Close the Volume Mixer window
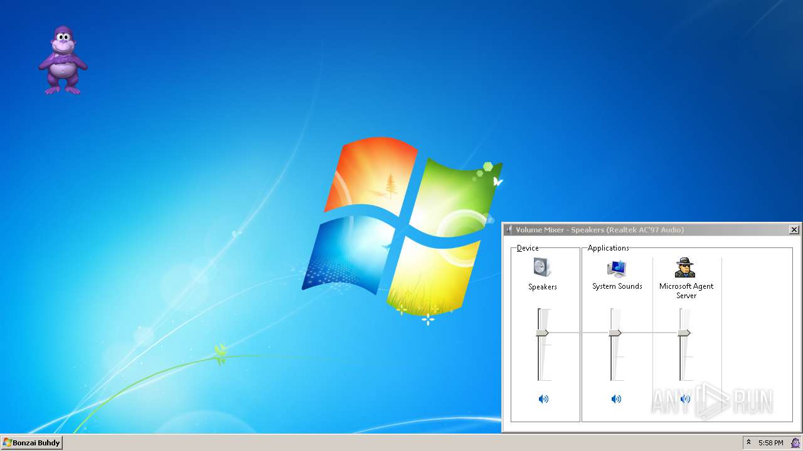803x451 pixels. click(794, 230)
